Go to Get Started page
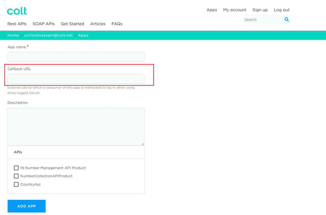This screenshot has width=326, height=215. tap(72, 24)
